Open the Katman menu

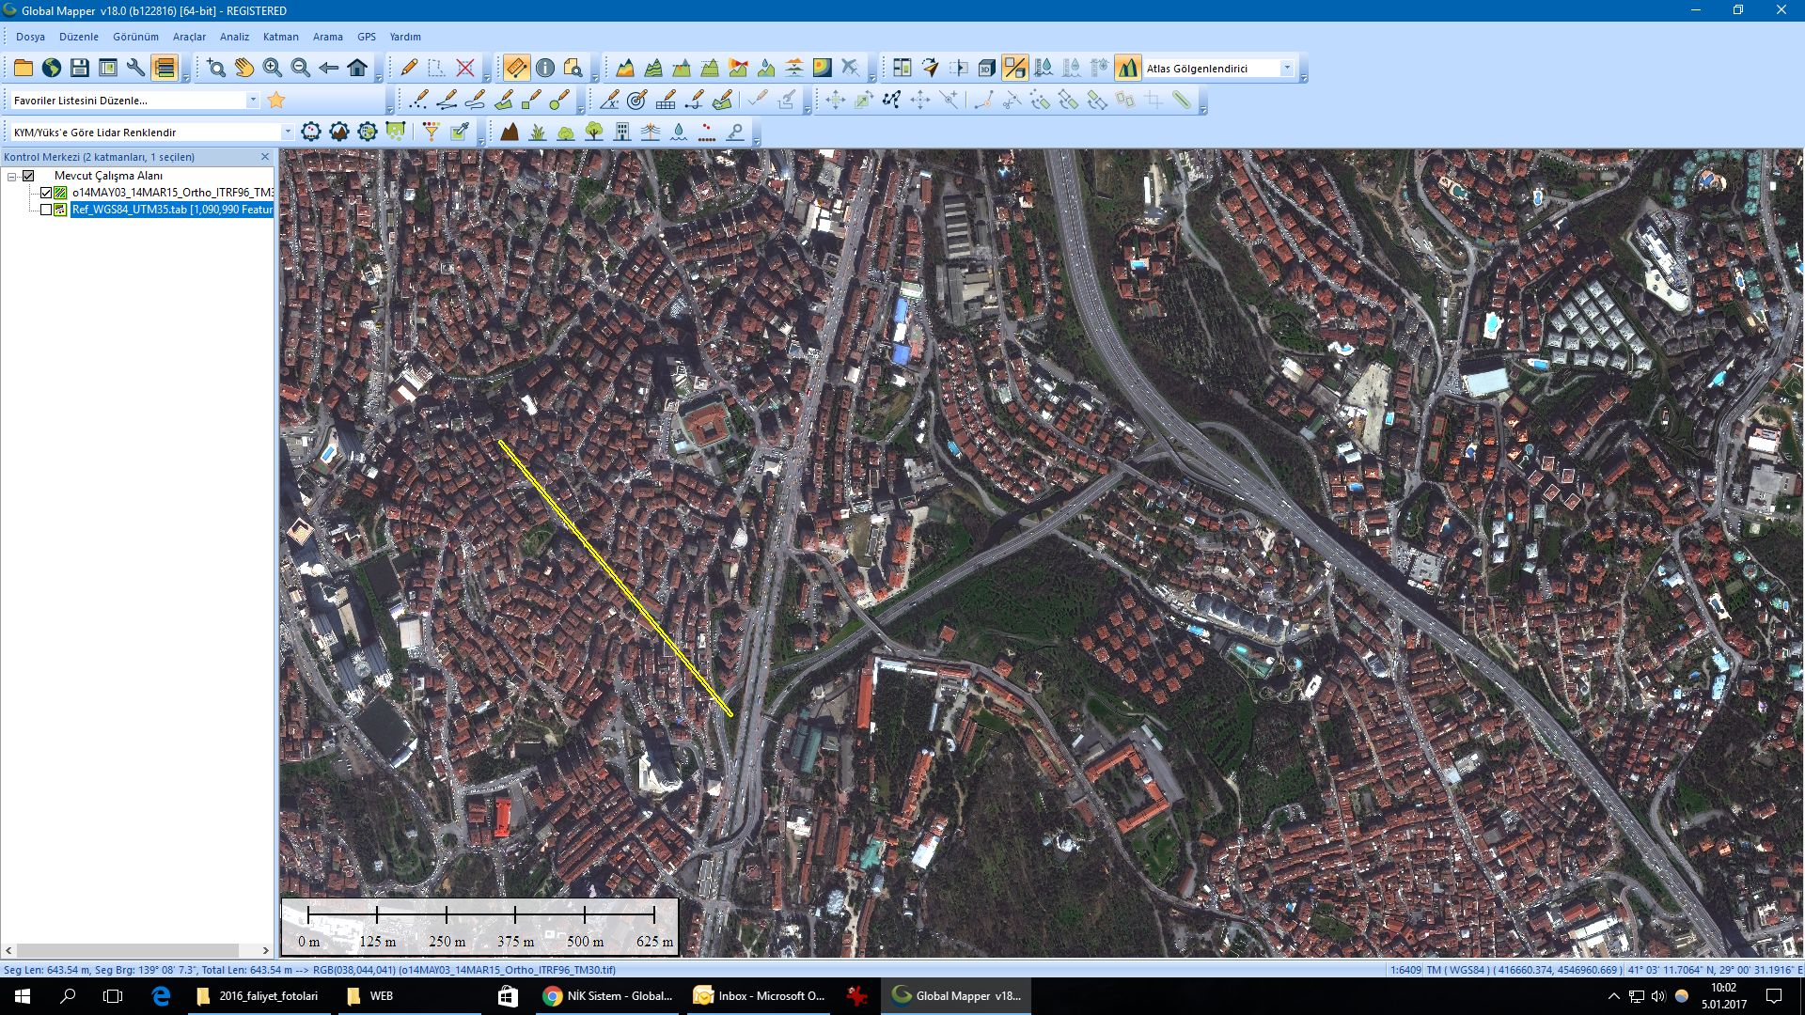[x=282, y=37]
